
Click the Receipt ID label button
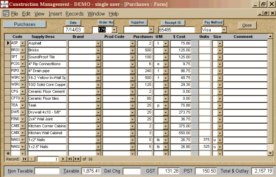click(173, 23)
